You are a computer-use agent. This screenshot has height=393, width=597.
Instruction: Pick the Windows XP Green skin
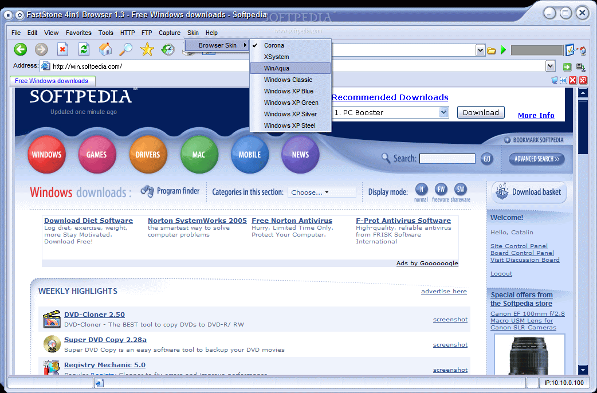point(290,103)
